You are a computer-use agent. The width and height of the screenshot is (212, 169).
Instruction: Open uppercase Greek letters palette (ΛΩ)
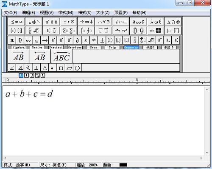173,22
